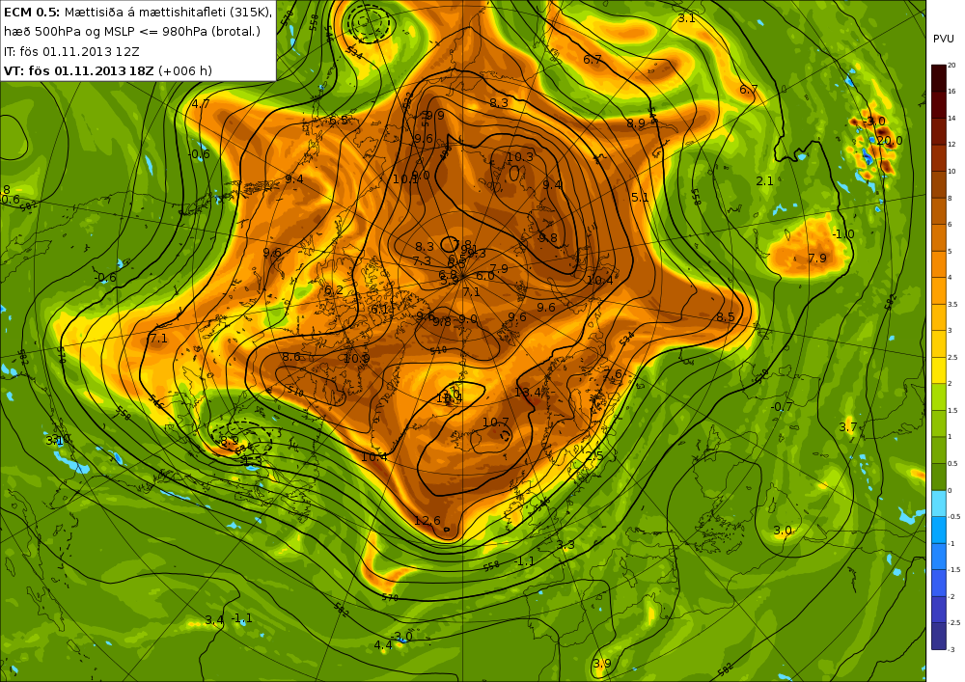Click the "4.7" value on the map
The width and height of the screenshot is (965, 682).
(x=201, y=104)
